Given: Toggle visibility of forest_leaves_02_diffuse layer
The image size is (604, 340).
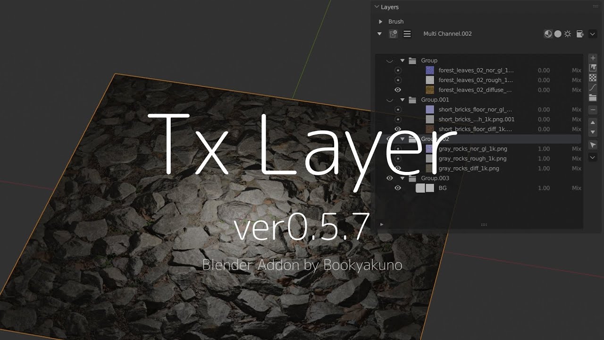Looking at the screenshot, I should pos(398,90).
